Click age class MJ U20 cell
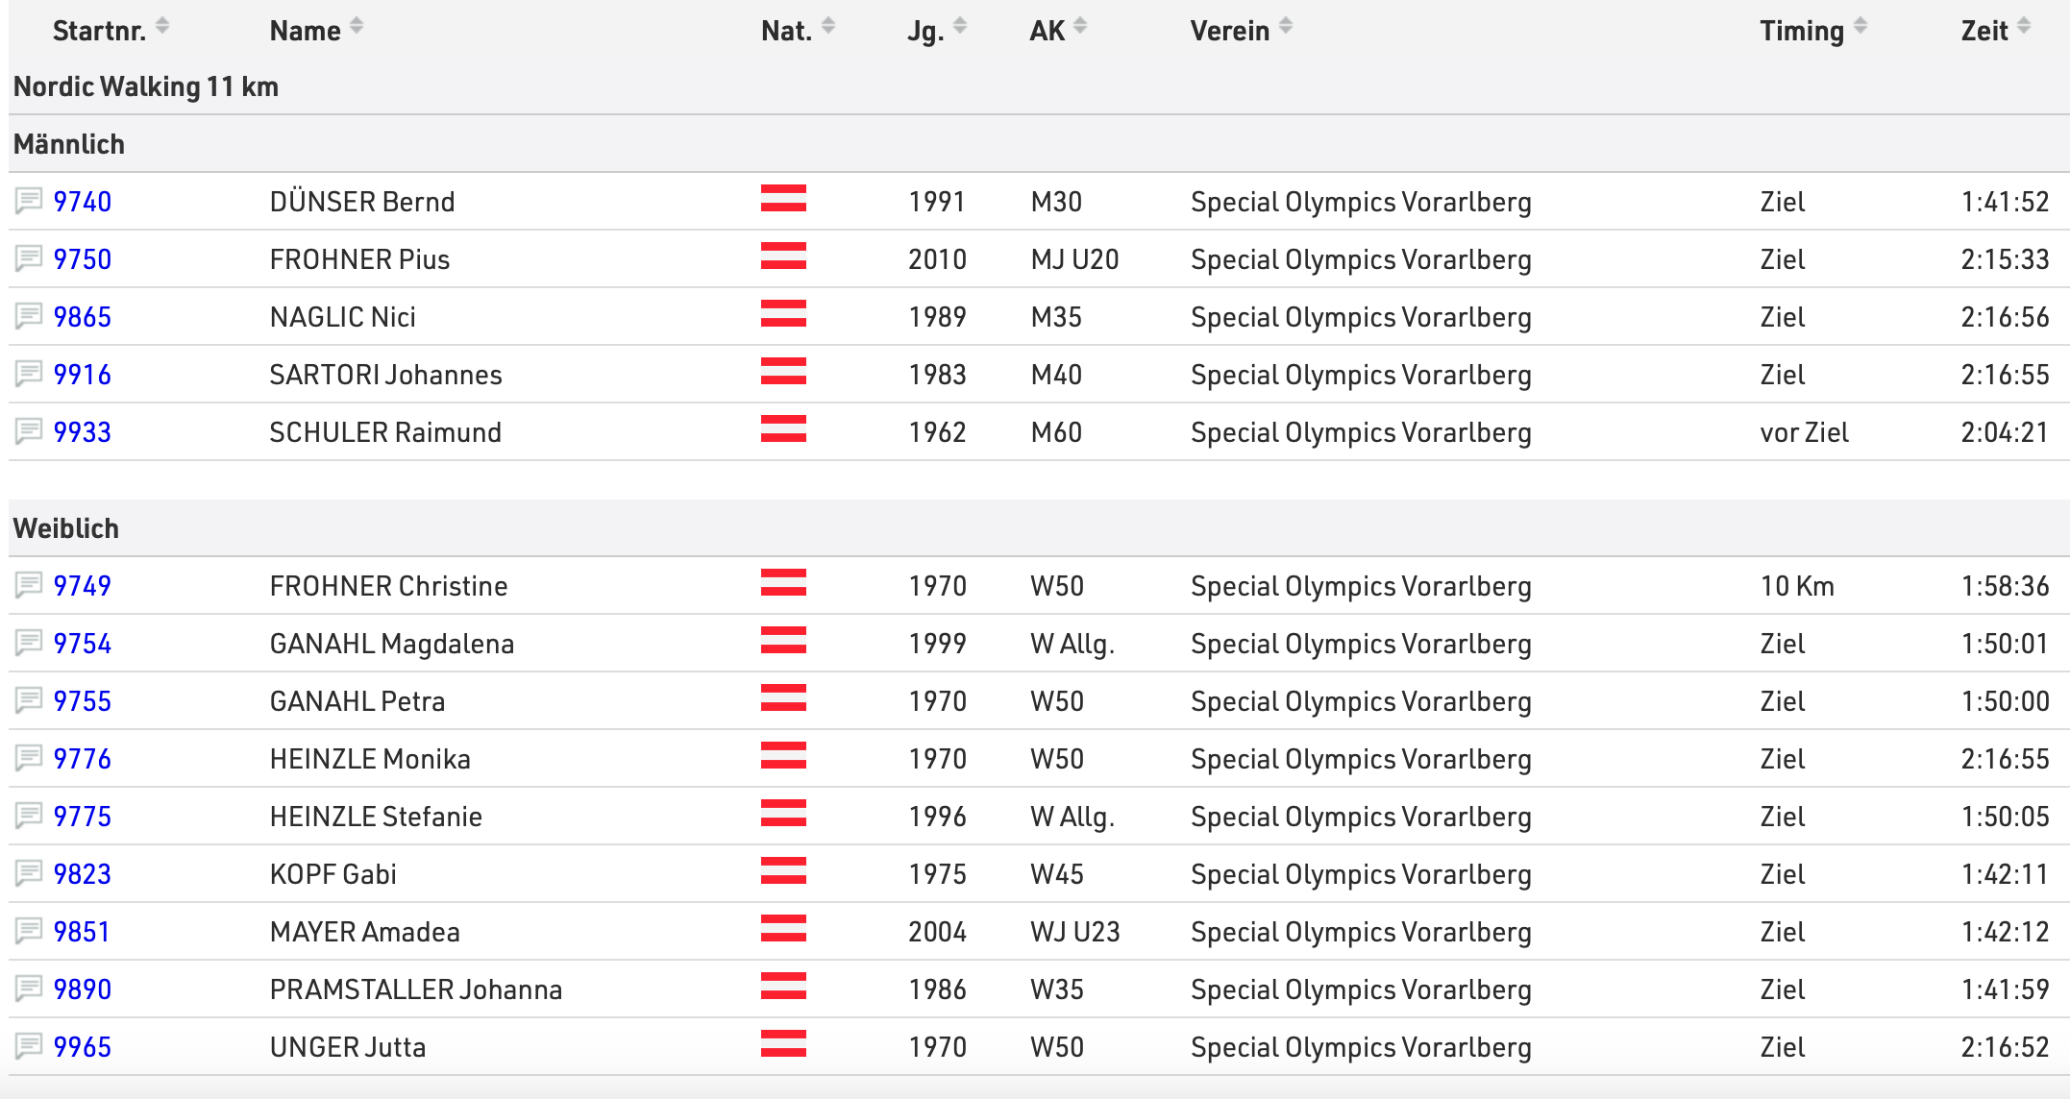The width and height of the screenshot is (2070, 1099). click(x=1074, y=259)
